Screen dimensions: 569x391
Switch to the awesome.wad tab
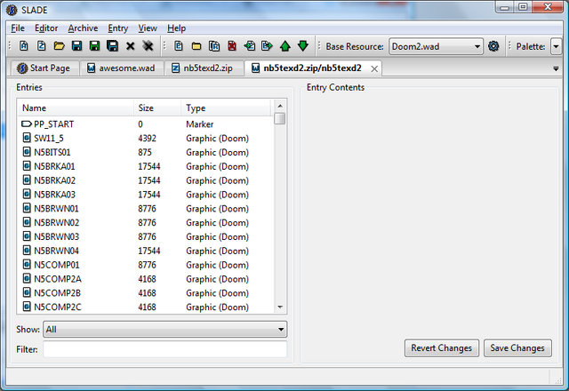click(122, 68)
